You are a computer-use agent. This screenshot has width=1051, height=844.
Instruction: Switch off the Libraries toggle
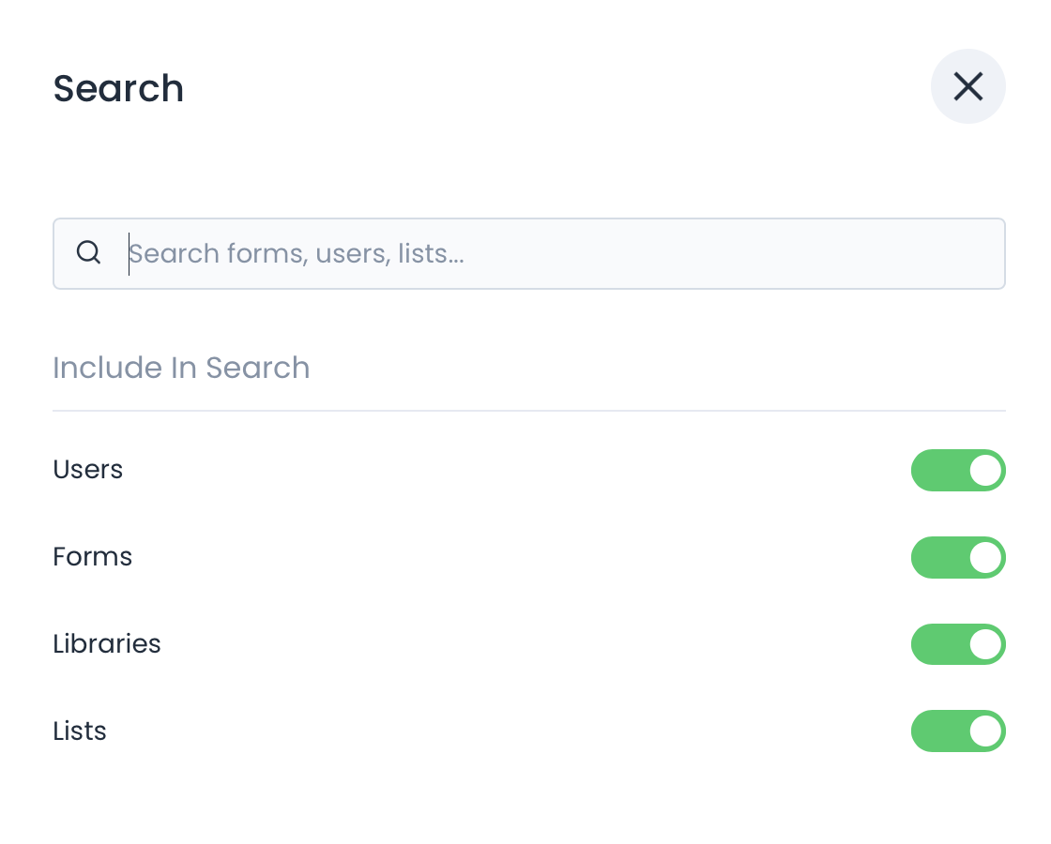coord(957,644)
